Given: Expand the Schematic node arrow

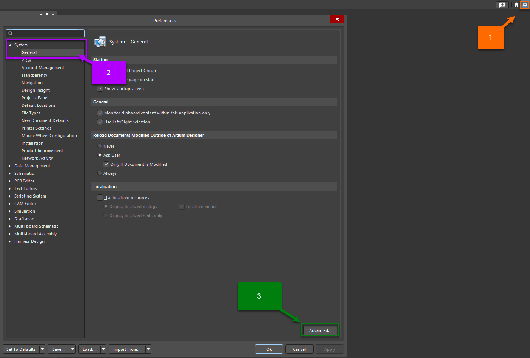Looking at the screenshot, I should (10, 174).
